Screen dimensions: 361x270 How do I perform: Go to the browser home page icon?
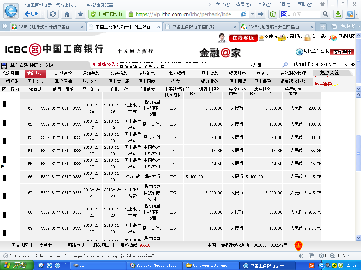click(x=66, y=14)
